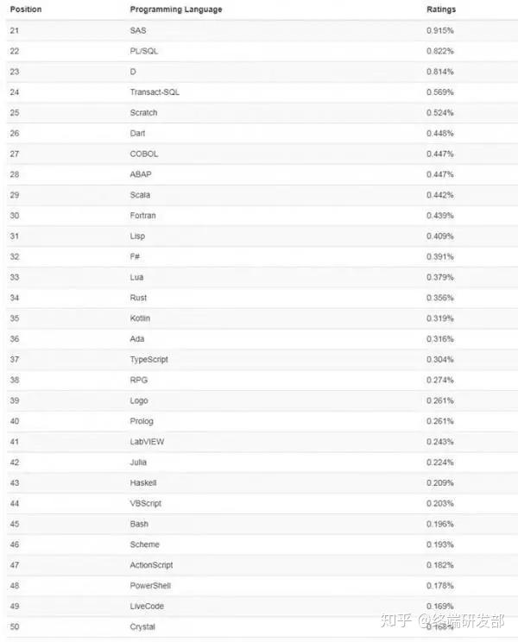Click the Scratch language name
Image resolution: width=518 pixels, height=642 pixels.
tap(143, 112)
